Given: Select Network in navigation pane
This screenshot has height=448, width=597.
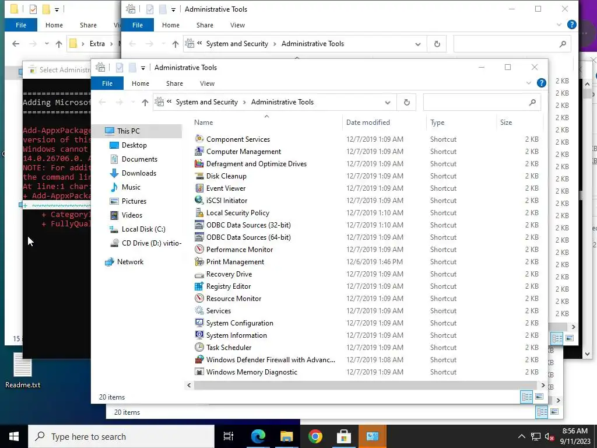Looking at the screenshot, I should point(130,262).
